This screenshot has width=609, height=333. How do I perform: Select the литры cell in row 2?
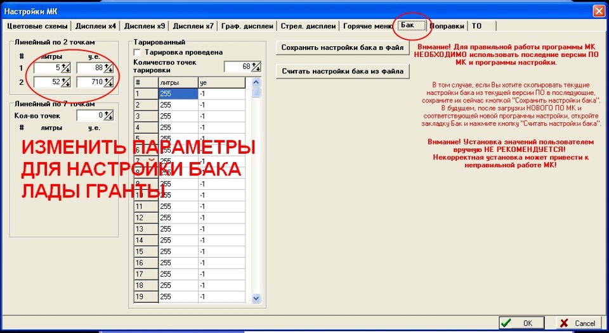pyautogui.click(x=178, y=105)
